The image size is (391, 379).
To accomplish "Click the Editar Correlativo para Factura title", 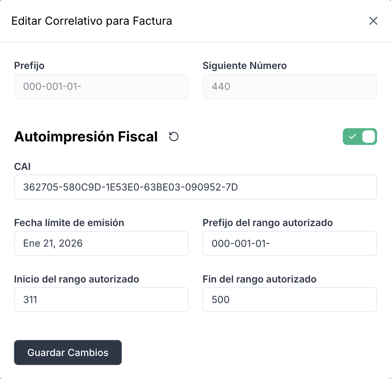I will 92,21.
